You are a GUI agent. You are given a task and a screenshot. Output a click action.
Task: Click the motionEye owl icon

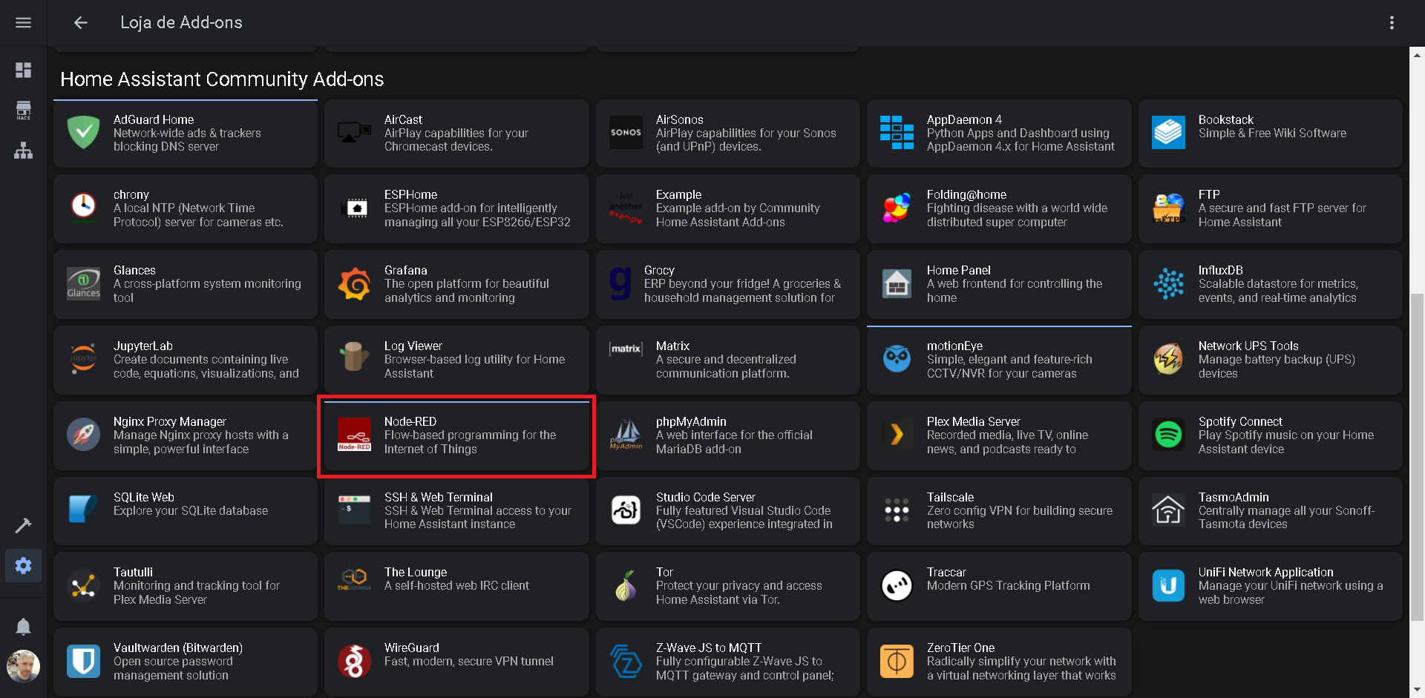pyautogui.click(x=897, y=359)
